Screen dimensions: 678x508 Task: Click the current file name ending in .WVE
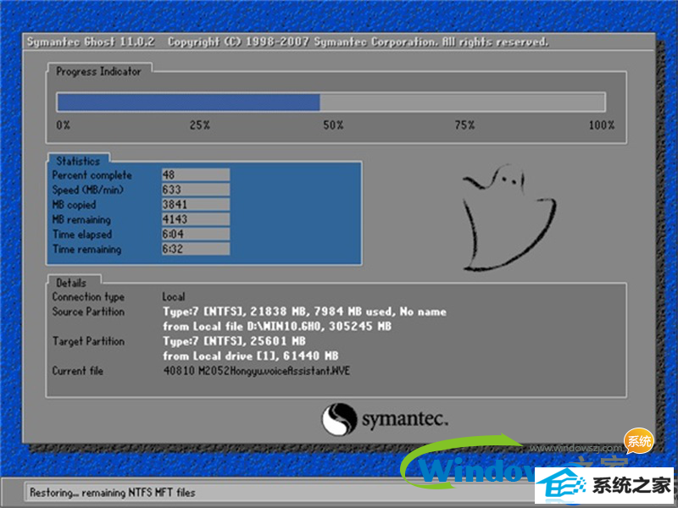point(257,371)
